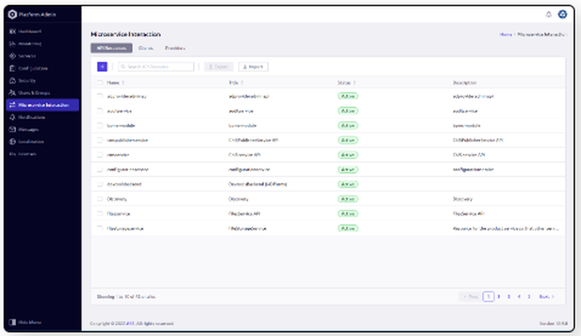Check the box for the Discovery row
The width and height of the screenshot is (581, 336).
(100, 198)
